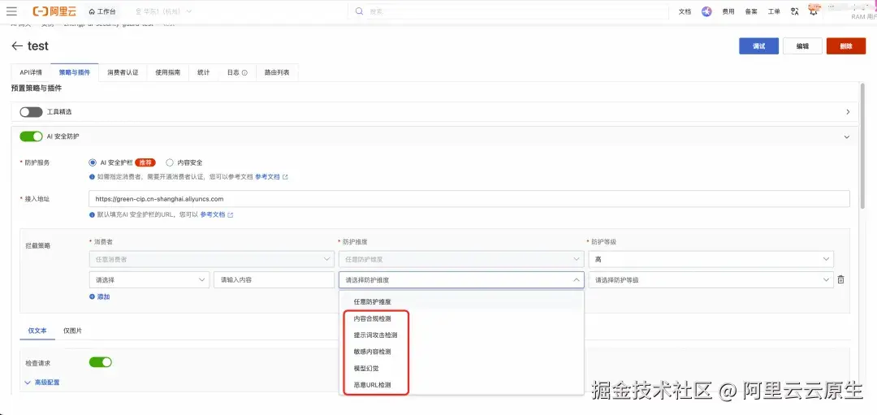Open the 任意防护维度 disabled dropdown
Viewport: 877px width, 415px height.
coord(461,259)
